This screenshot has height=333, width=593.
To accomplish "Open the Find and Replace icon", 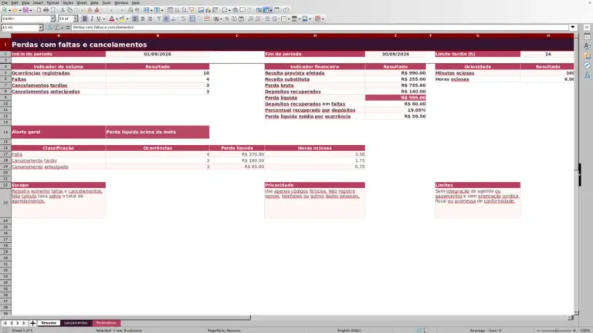I will tap(130, 10).
